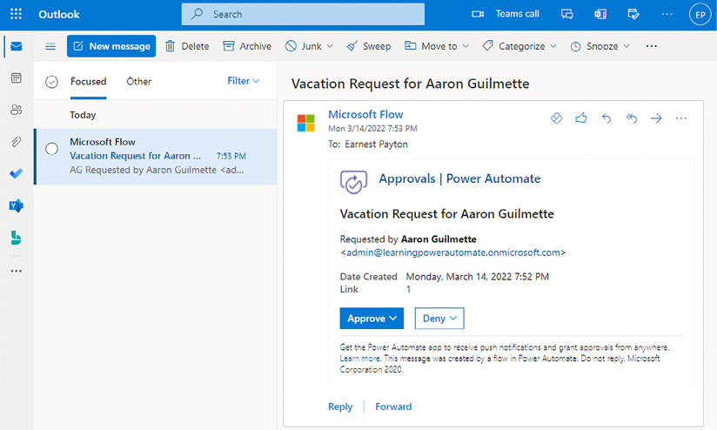The image size is (717, 430).
Task: Click the reply all double-arrow icon
Action: pos(632,118)
